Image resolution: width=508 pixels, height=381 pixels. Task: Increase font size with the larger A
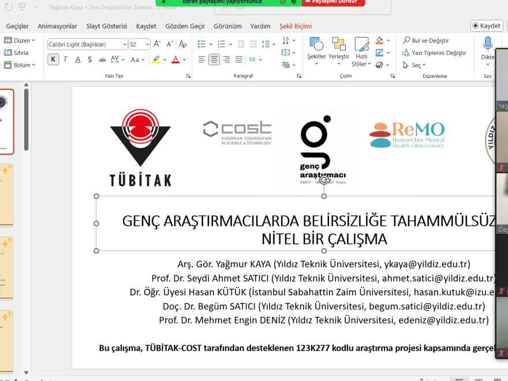tap(157, 44)
